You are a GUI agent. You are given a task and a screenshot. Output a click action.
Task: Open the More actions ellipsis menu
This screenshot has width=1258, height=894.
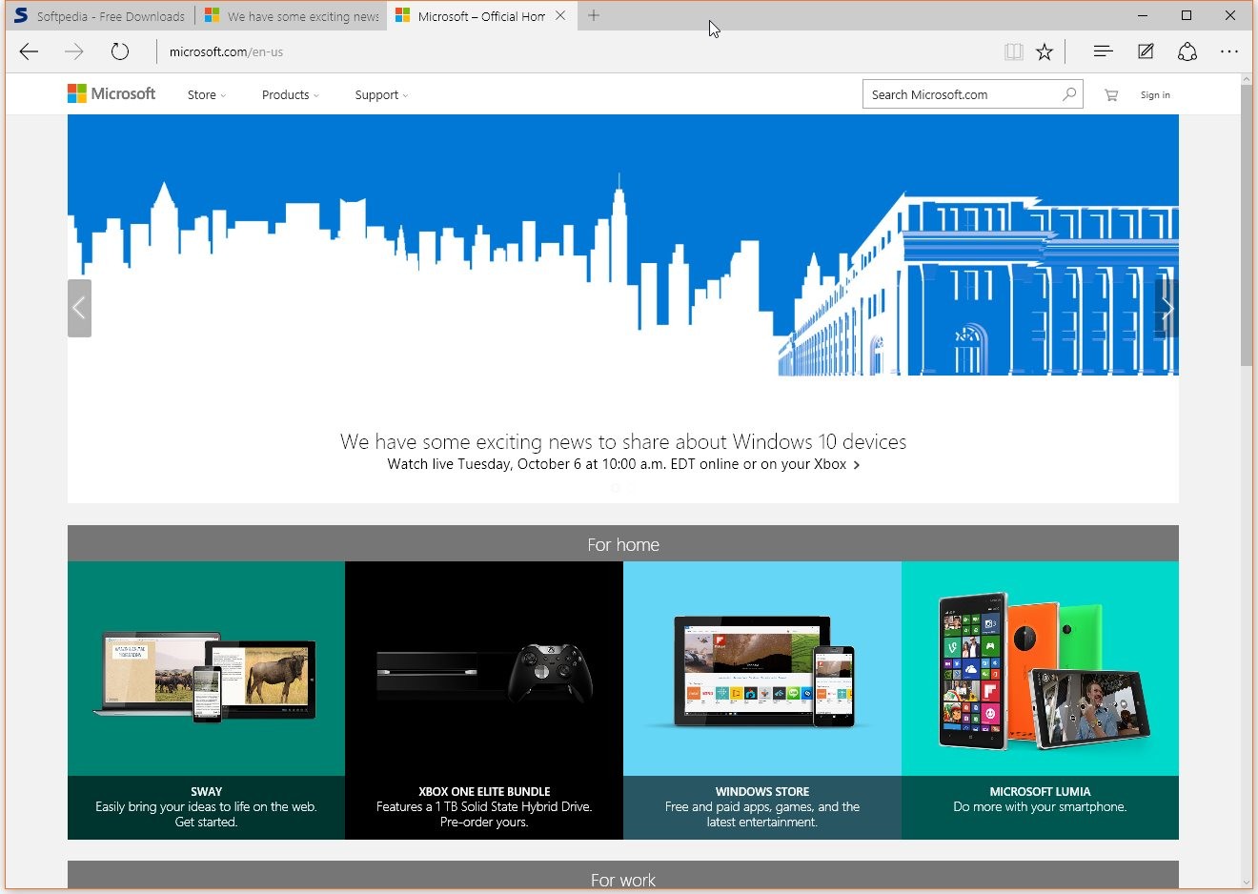(1229, 51)
